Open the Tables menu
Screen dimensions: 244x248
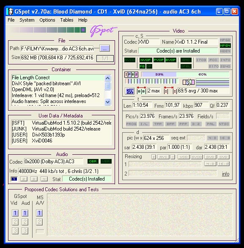click(67, 20)
